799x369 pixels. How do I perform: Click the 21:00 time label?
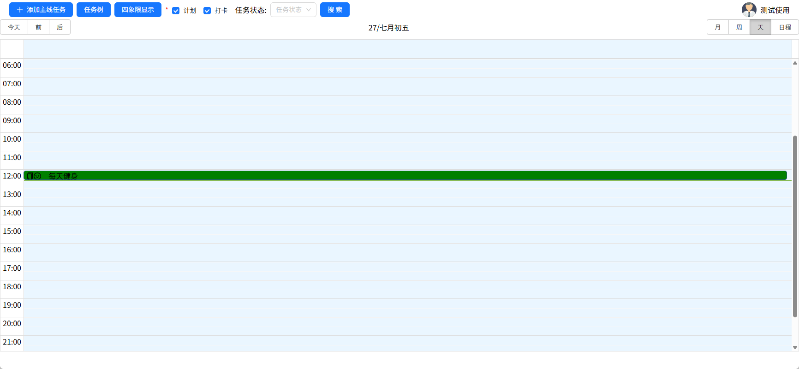pyautogui.click(x=12, y=342)
